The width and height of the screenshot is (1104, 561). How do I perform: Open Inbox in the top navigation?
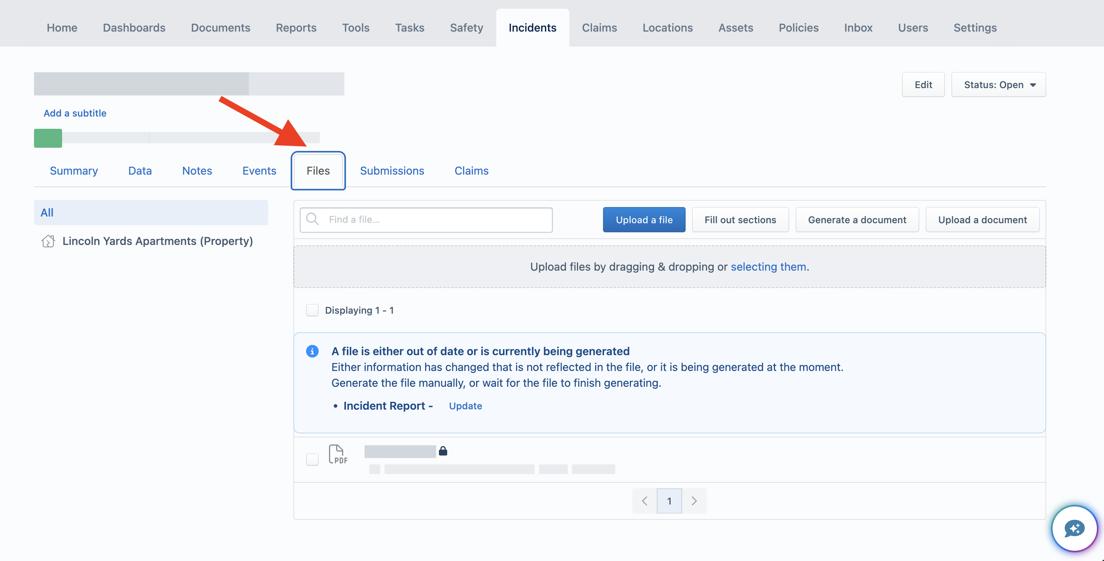(x=858, y=28)
